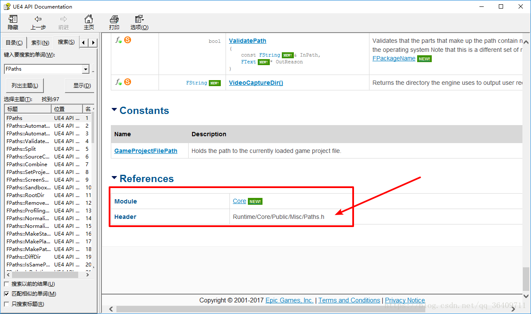This screenshot has height=314, width=531.
Task: Select the FPaths result row
Action: 48,118
